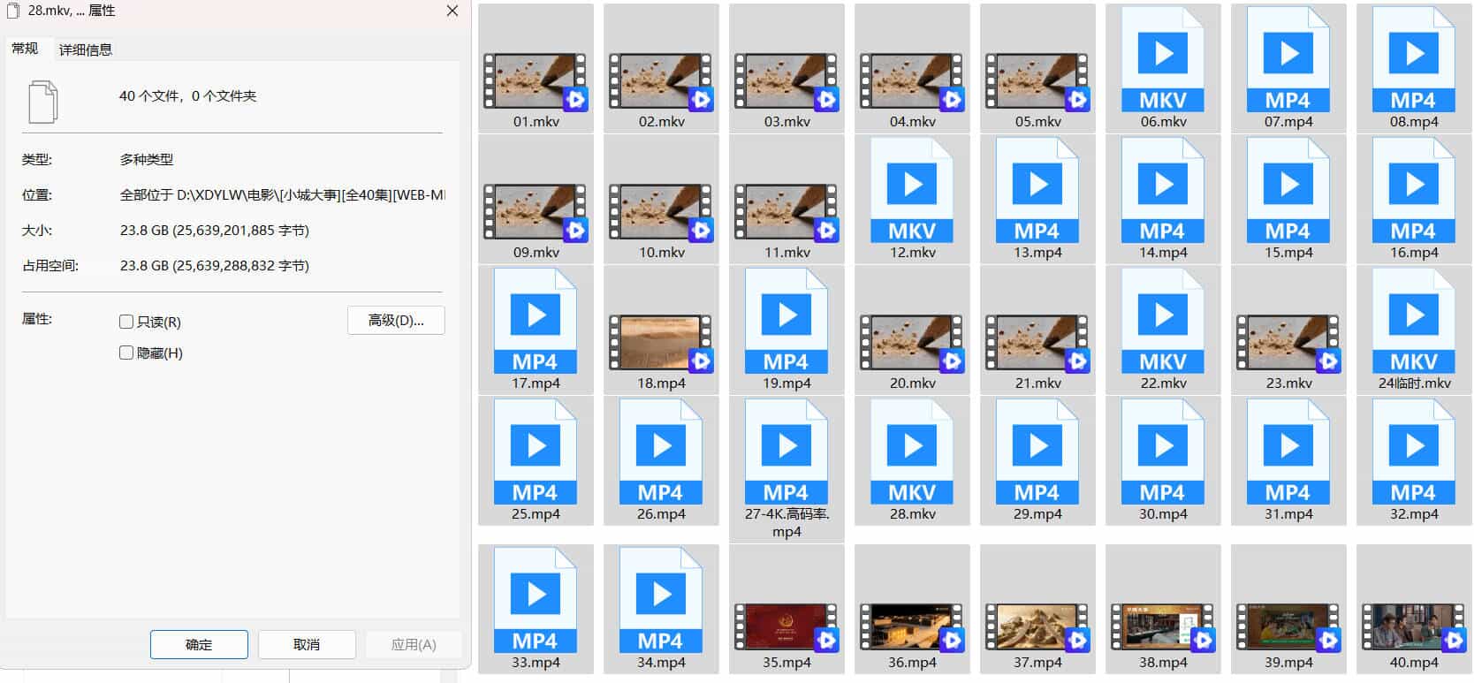Toggle the 隐藏(H) hidden checkbox
This screenshot has height=683, width=1474.
126,353
